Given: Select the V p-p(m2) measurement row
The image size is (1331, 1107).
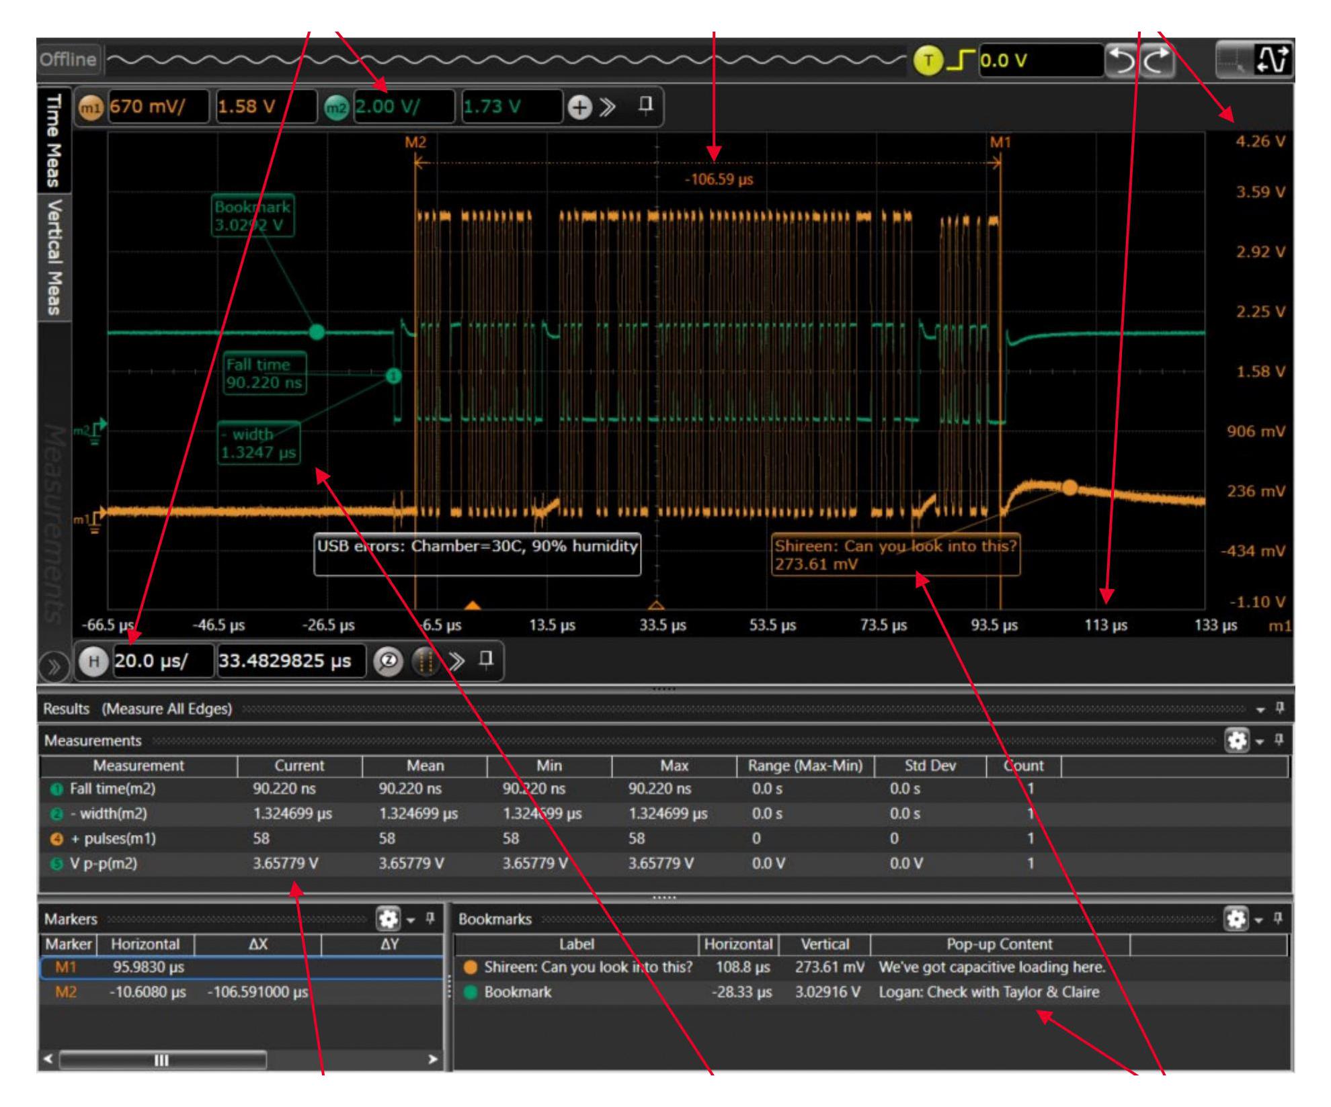Looking at the screenshot, I should point(664,864).
